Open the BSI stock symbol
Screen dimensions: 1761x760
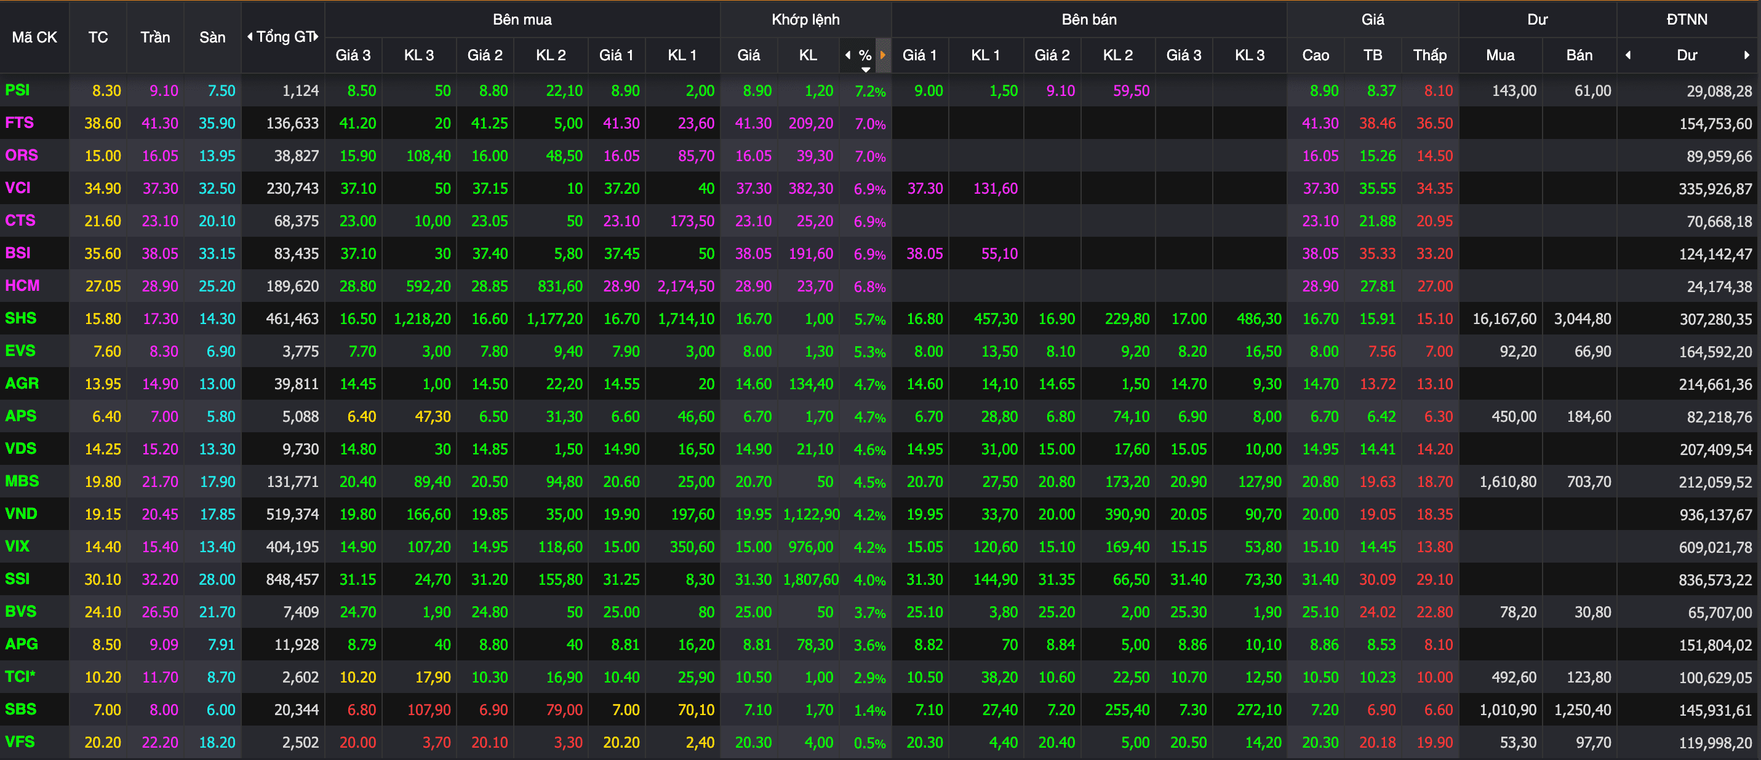point(18,253)
